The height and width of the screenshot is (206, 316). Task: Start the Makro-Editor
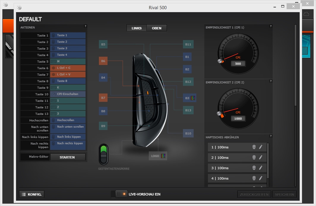click(x=67, y=157)
